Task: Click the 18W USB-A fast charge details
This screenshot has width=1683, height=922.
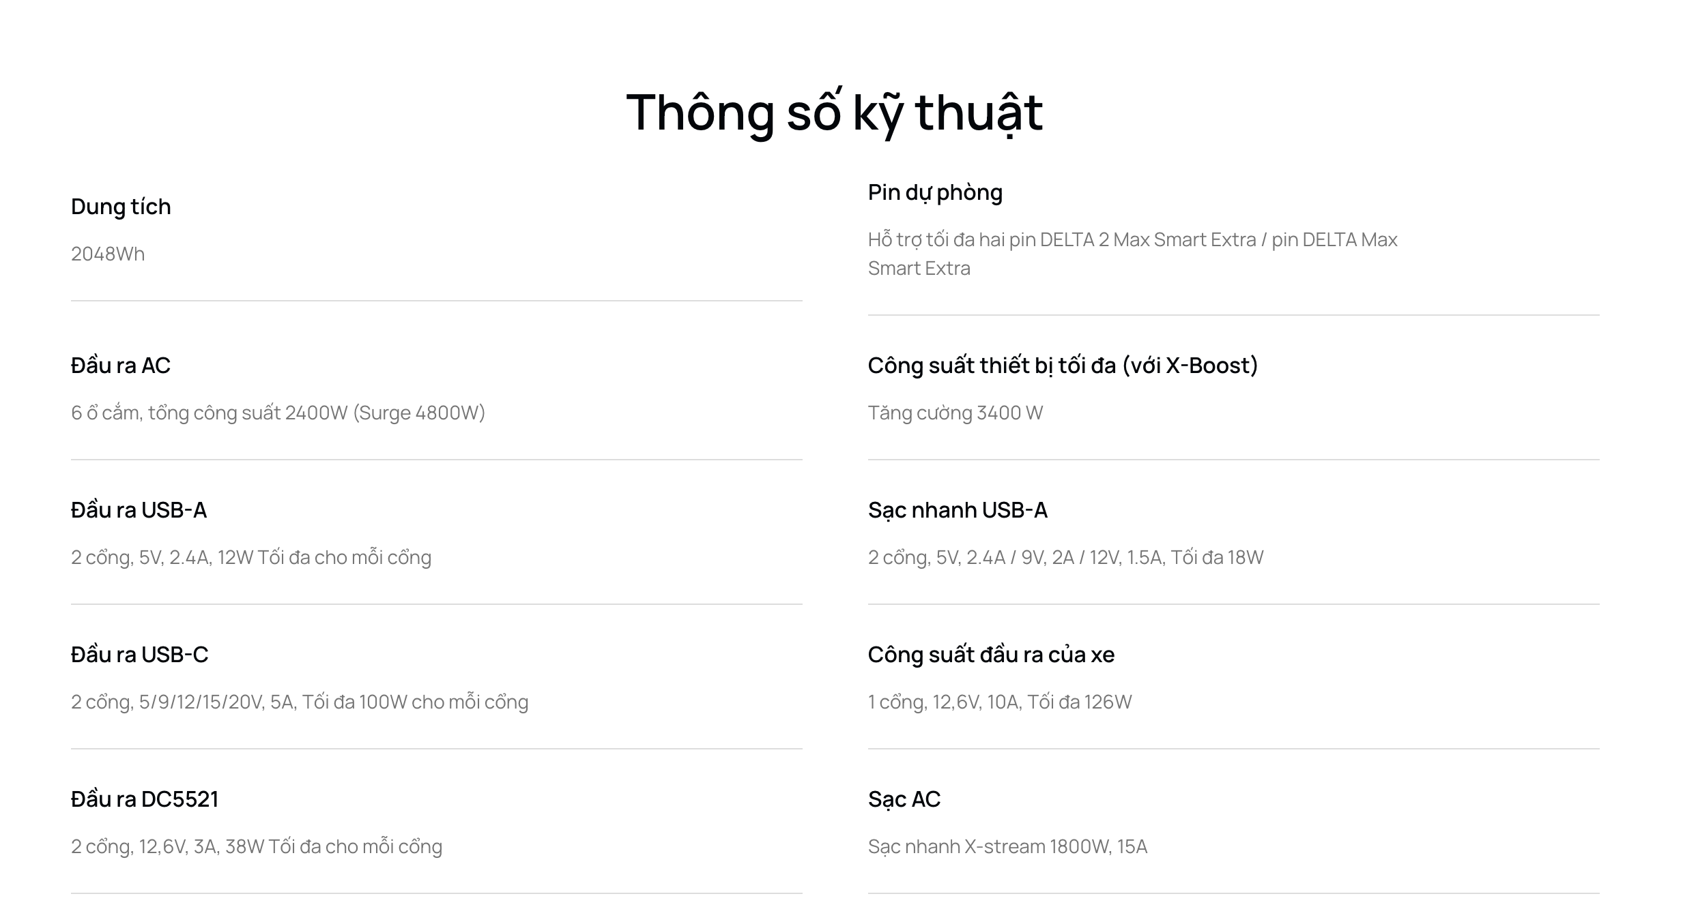Action: pos(1065,557)
